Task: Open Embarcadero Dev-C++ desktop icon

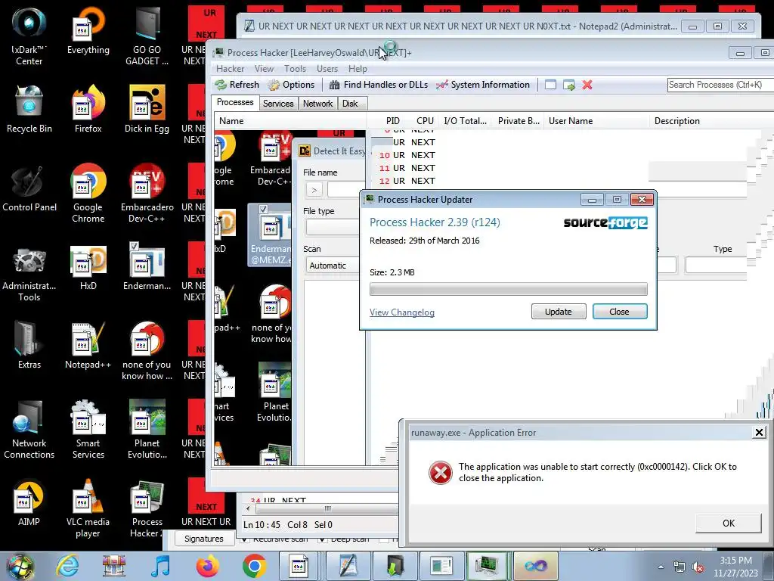Action: coord(147,194)
